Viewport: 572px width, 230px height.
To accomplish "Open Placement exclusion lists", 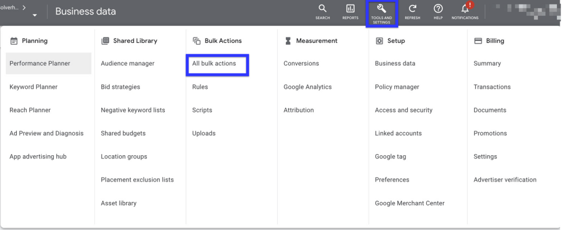I will (x=137, y=180).
